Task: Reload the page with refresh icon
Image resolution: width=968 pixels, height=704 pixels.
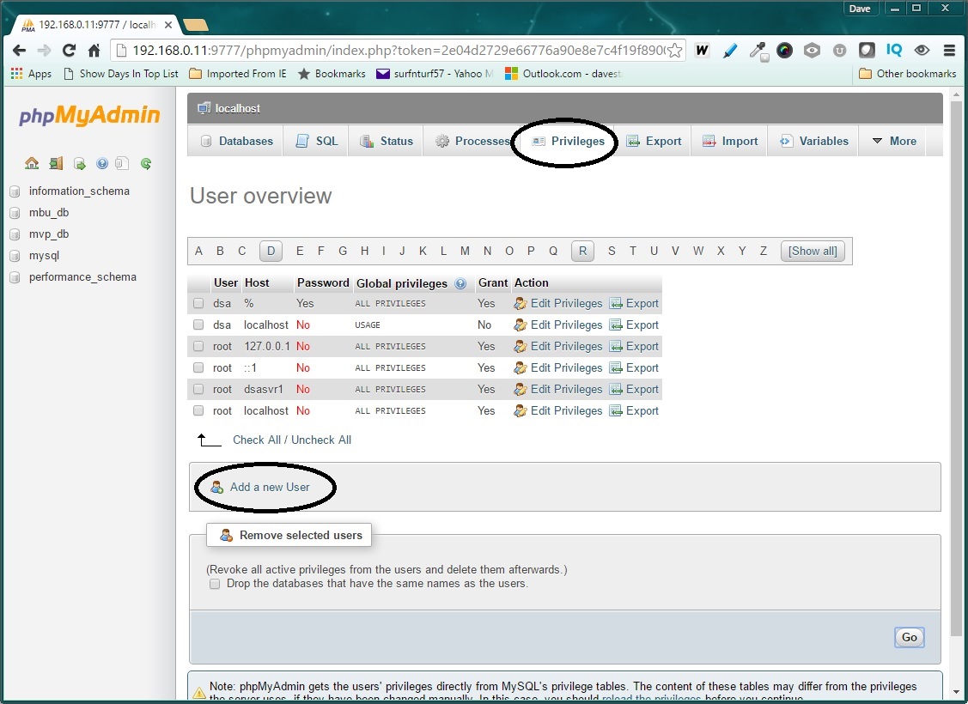Action: tap(69, 51)
